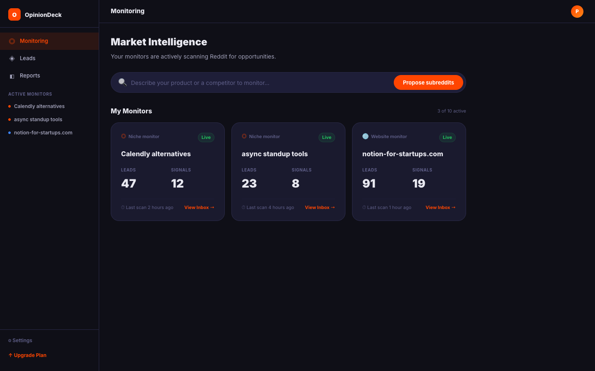Open the Monitoring section from sidebar

pos(34,41)
